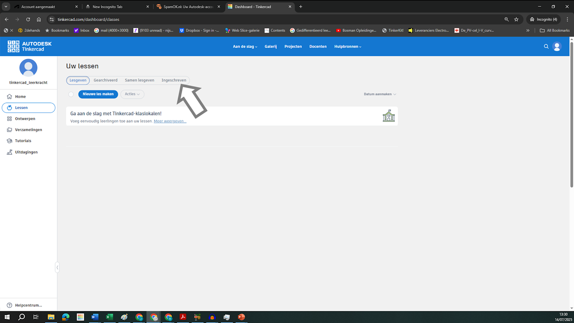Open Windows Start menu

7,317
